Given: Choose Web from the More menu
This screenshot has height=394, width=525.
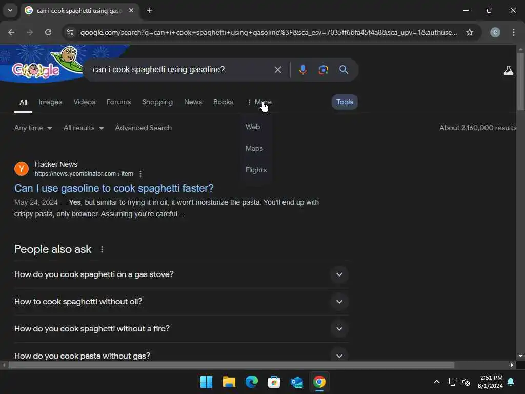Looking at the screenshot, I should click(x=253, y=127).
